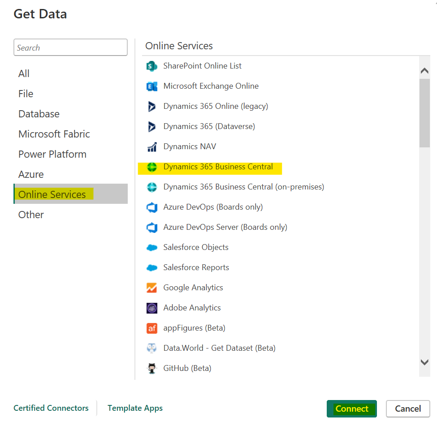This screenshot has width=437, height=426.
Task: Select Azure DevOps Server (Boards only) text
Action: (225, 228)
